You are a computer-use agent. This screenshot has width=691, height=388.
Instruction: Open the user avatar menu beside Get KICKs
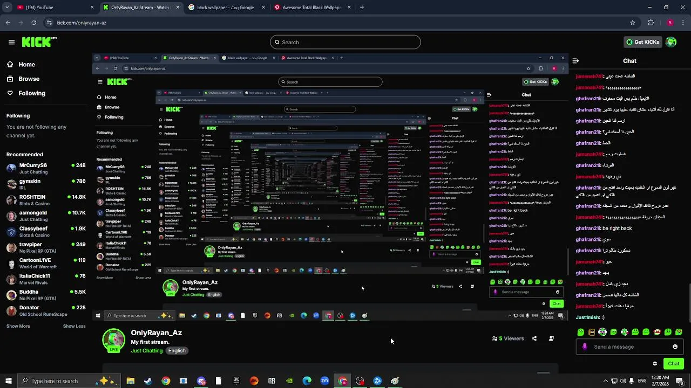tap(671, 42)
